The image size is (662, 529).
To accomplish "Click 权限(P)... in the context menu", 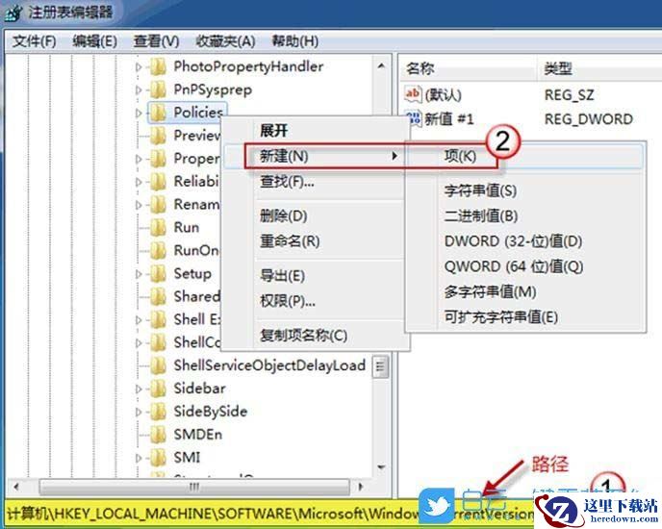I will (288, 301).
